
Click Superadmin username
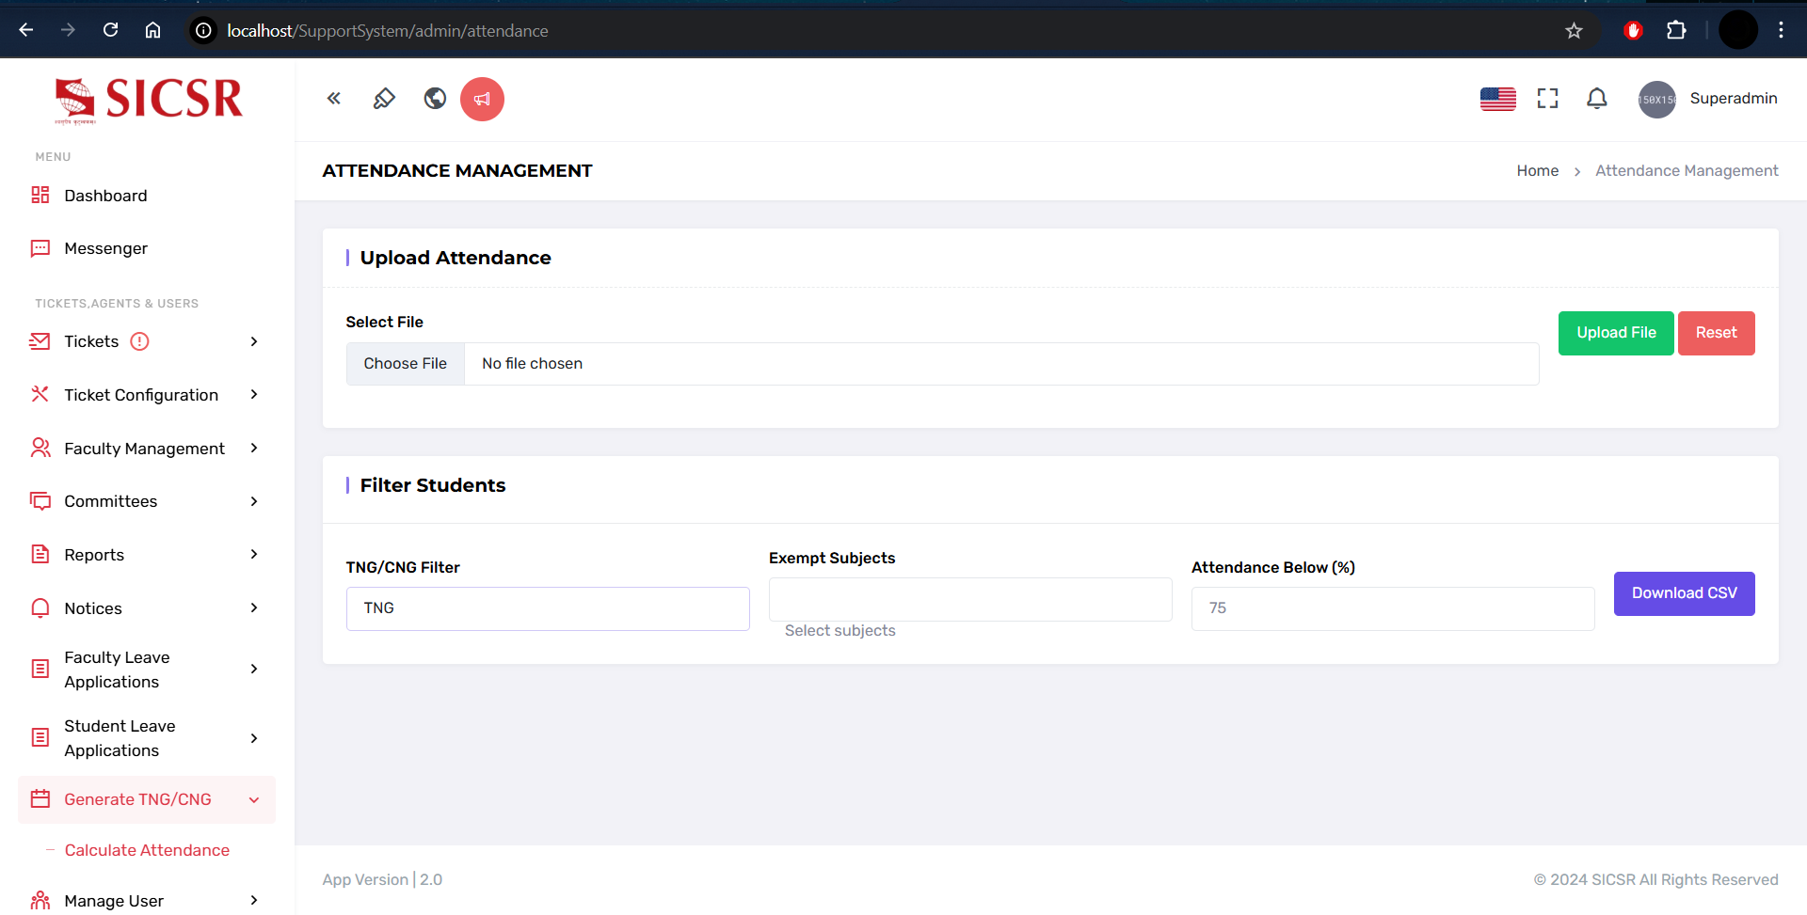tap(1733, 99)
